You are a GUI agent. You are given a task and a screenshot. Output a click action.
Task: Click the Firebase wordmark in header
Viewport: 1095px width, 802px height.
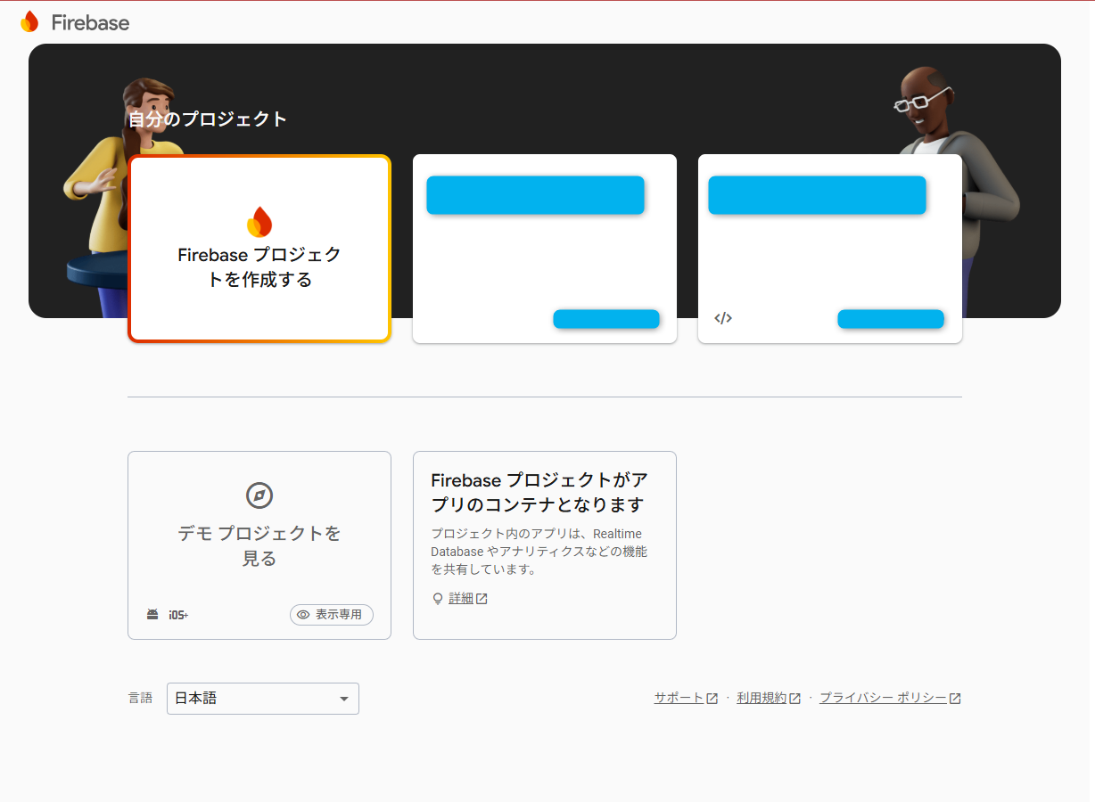90,23
